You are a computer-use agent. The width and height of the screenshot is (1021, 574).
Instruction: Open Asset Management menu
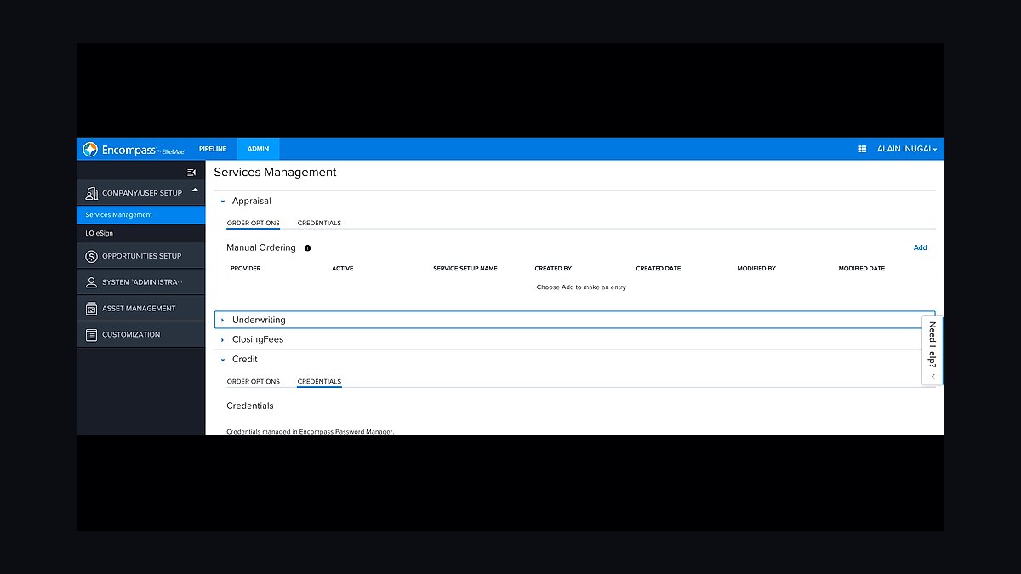pos(141,309)
